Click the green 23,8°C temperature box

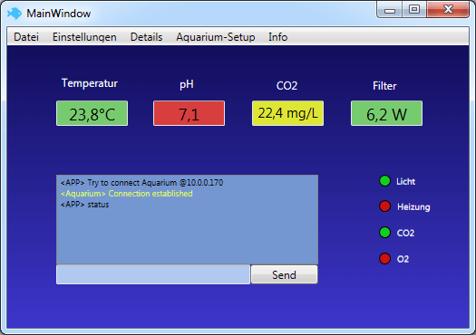pyautogui.click(x=92, y=113)
